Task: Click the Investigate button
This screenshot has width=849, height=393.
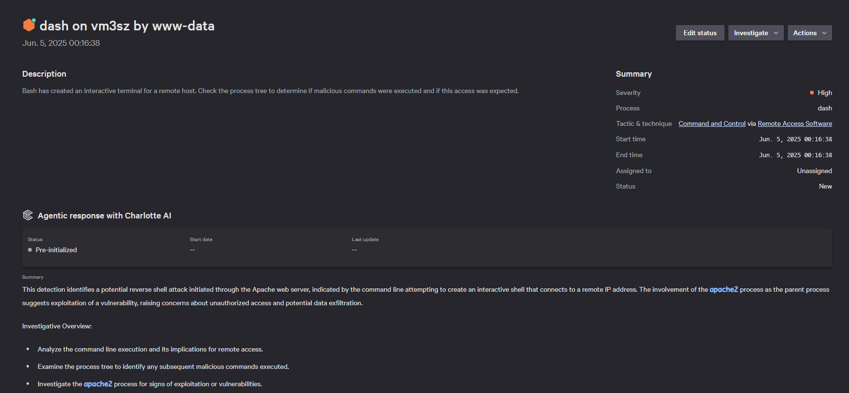Action: coord(751,33)
